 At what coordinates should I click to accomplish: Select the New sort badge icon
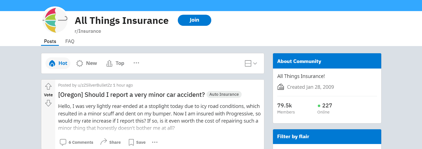tap(80, 64)
